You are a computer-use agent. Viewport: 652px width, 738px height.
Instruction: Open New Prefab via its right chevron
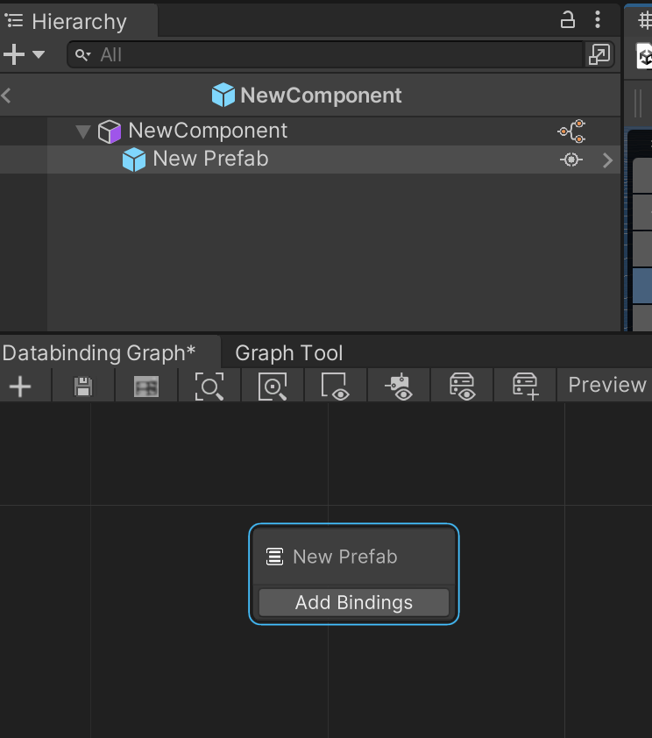[x=608, y=160]
